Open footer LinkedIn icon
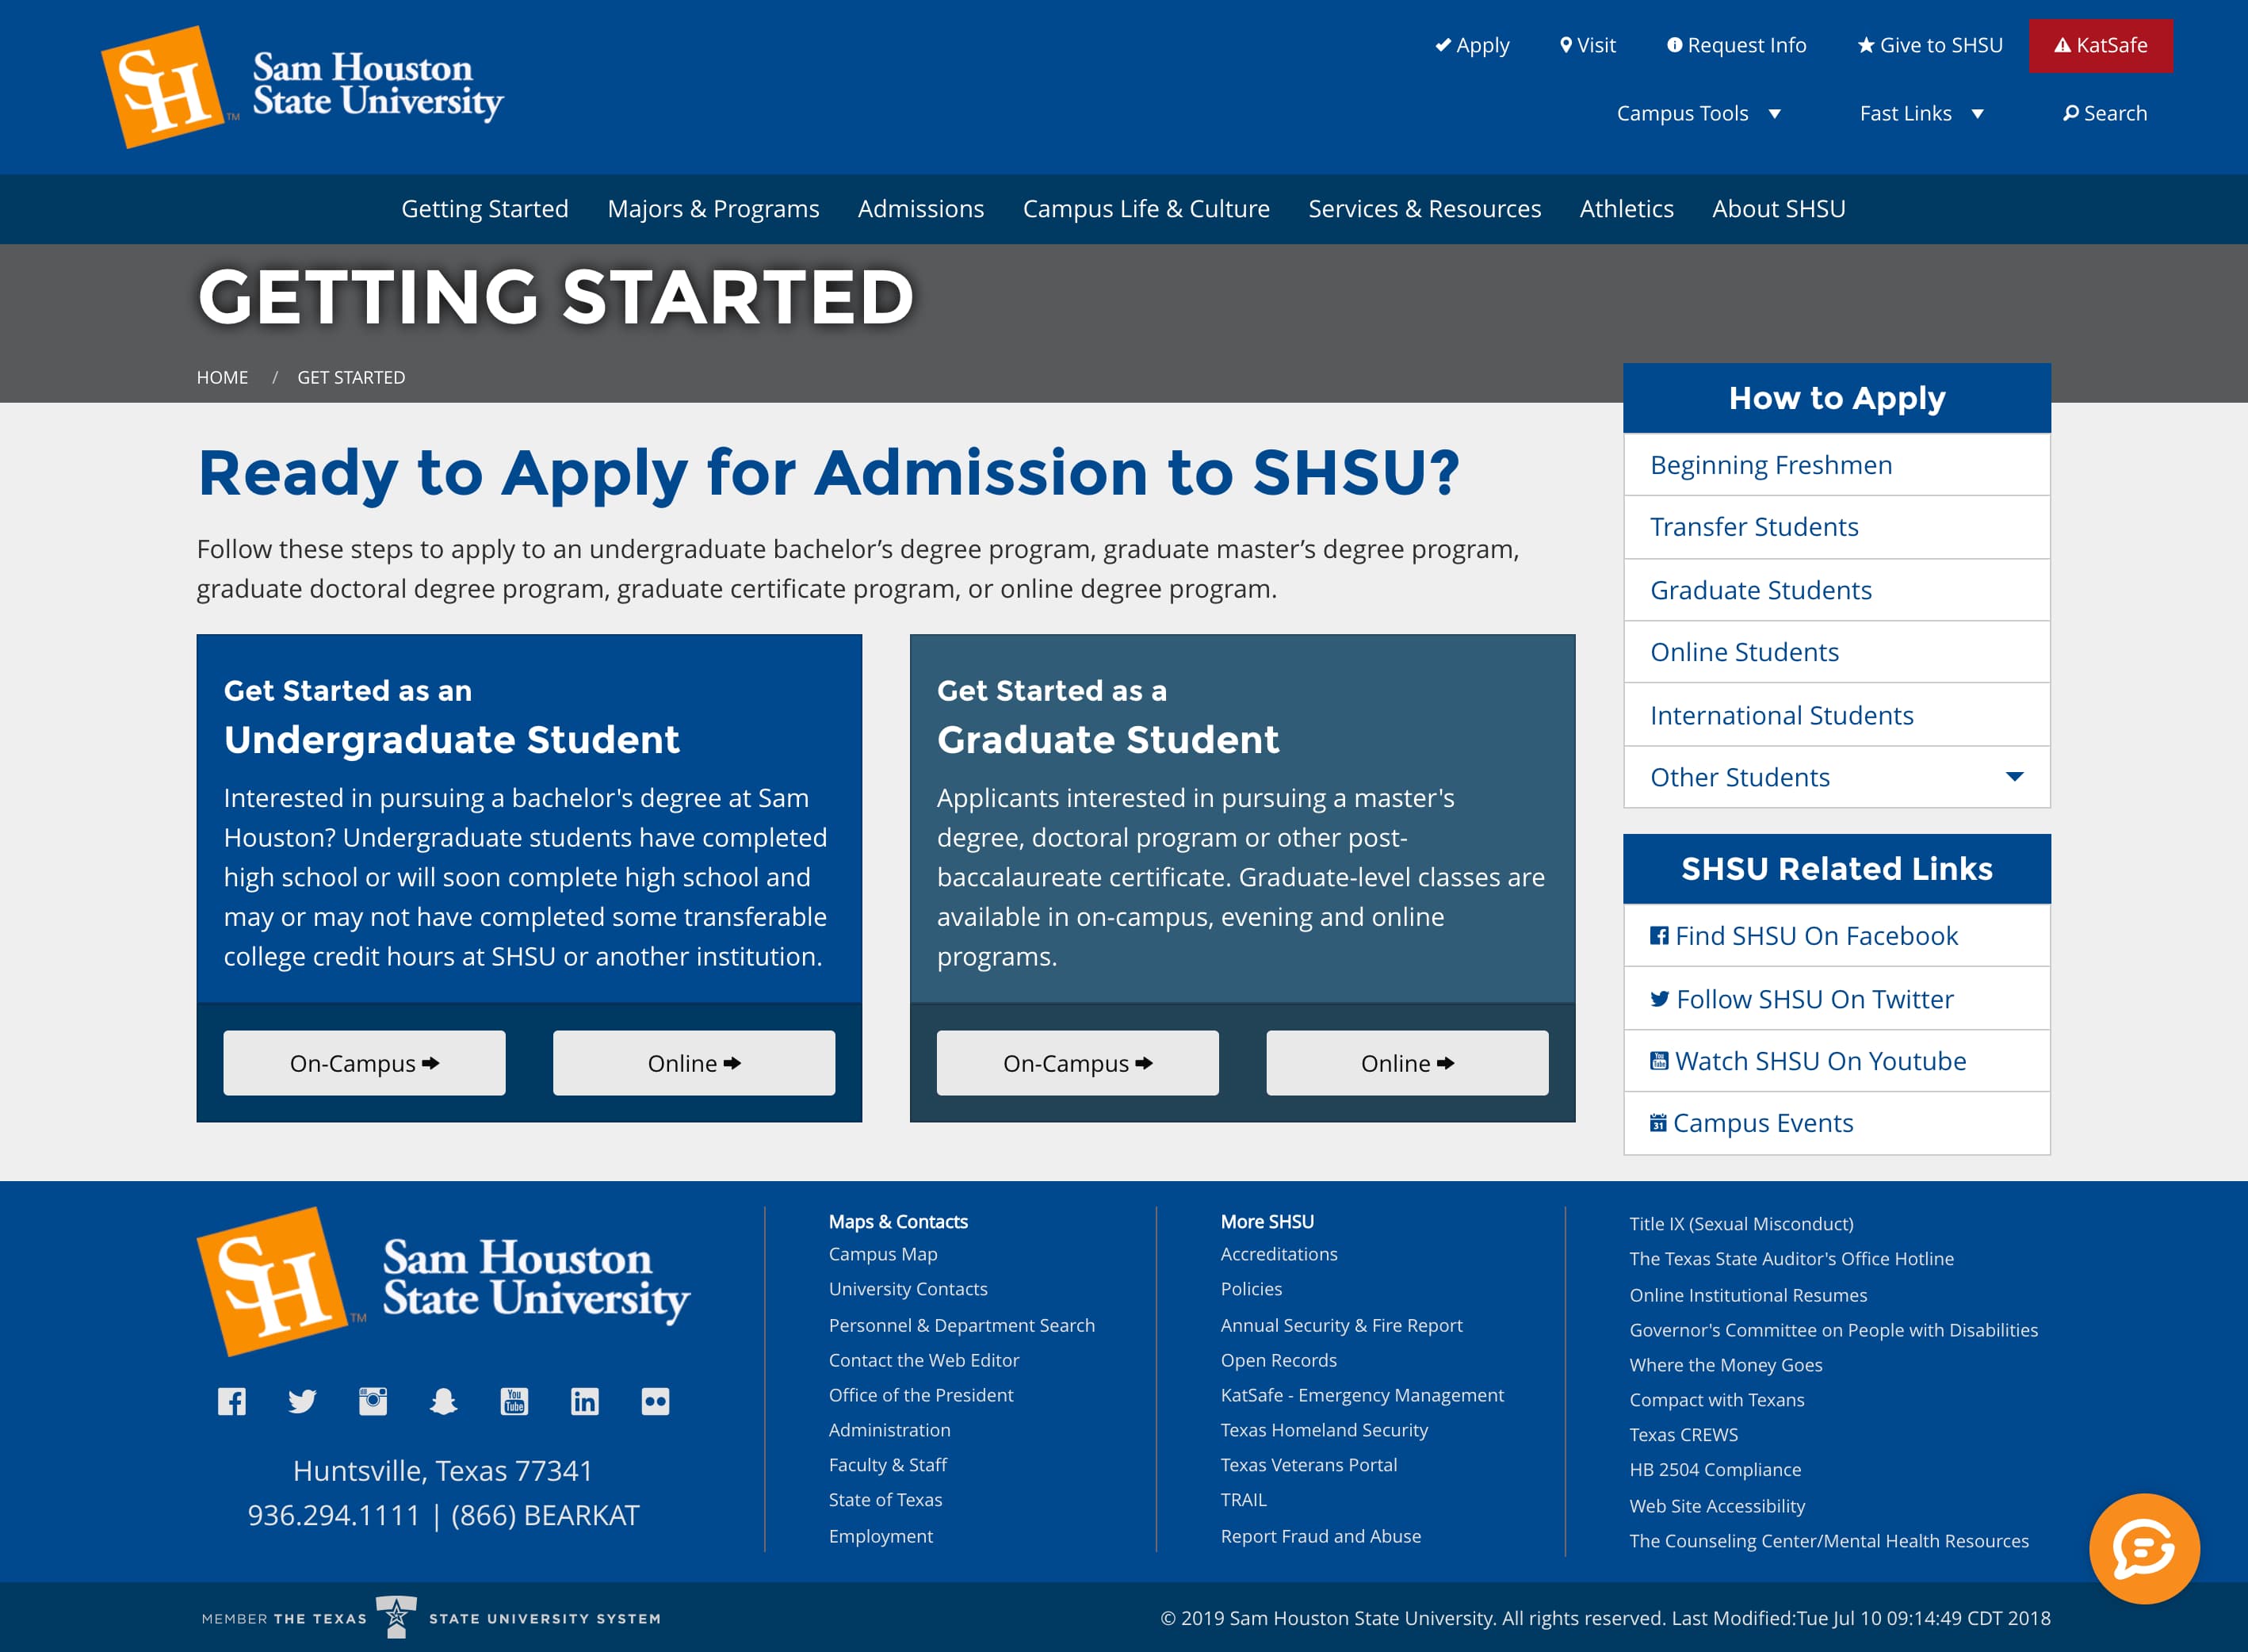 click(584, 1401)
